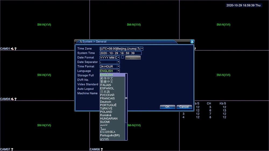Open the Time Format dropdown
269x151 pixels.
[x=118, y=67]
